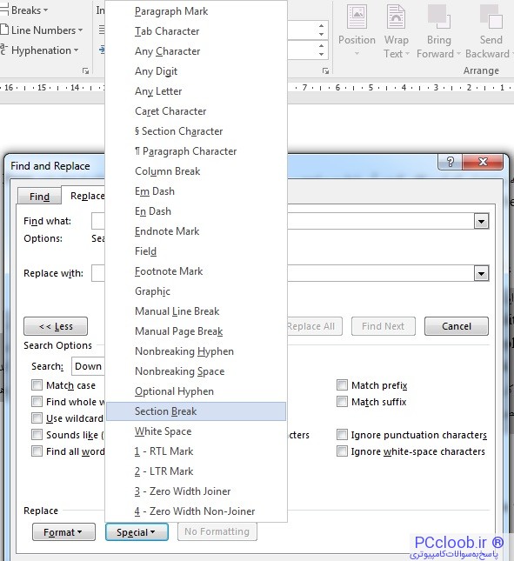This screenshot has height=561, width=514.
Task: Choose Any Digit menu item
Action: point(196,71)
